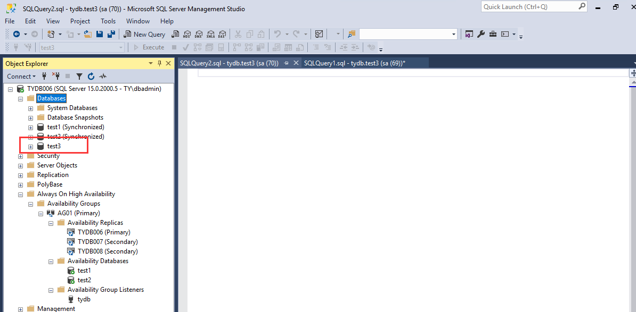This screenshot has height=312, width=636.
Task: Switch to the SQLQuery1.sql tab
Action: (355, 63)
